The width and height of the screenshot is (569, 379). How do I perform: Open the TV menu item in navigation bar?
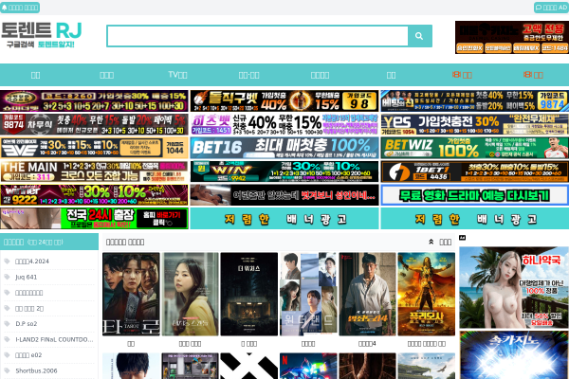[178, 75]
